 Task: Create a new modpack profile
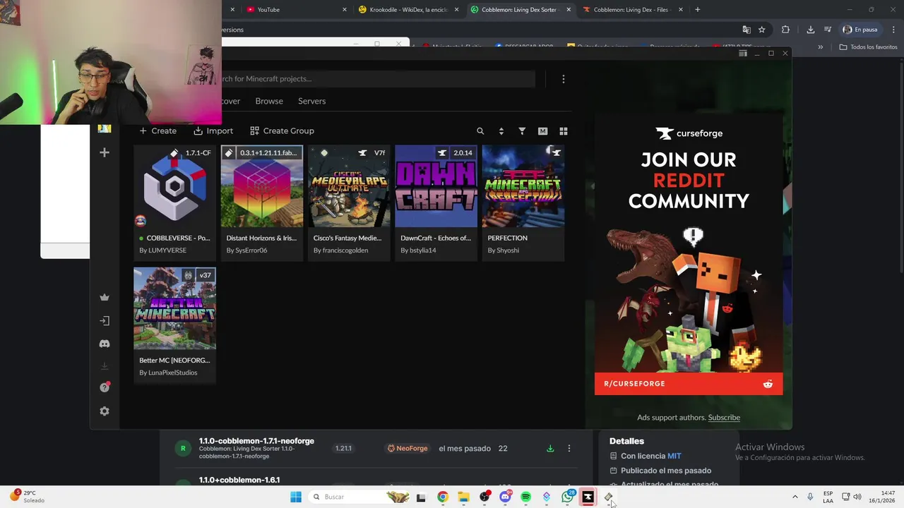coord(157,131)
